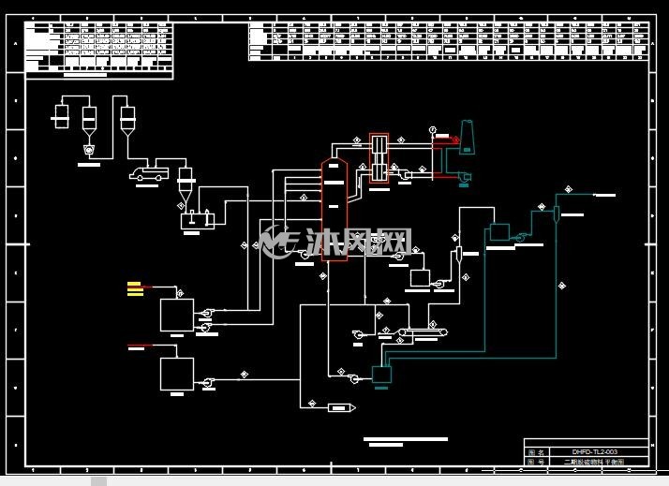Screen dimensions: 669x486
Task: Select the teal chimney stack symbol
Action: [x=467, y=137]
